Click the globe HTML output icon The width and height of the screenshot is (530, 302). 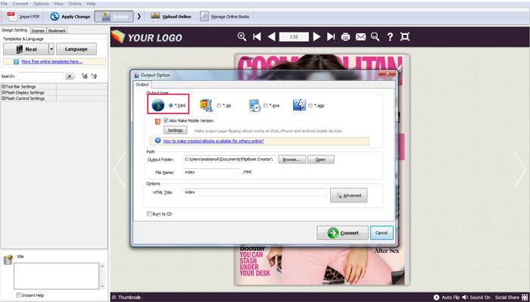coord(157,105)
